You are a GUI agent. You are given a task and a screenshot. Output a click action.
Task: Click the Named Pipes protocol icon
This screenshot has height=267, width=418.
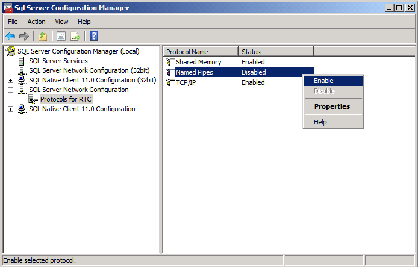click(170, 72)
